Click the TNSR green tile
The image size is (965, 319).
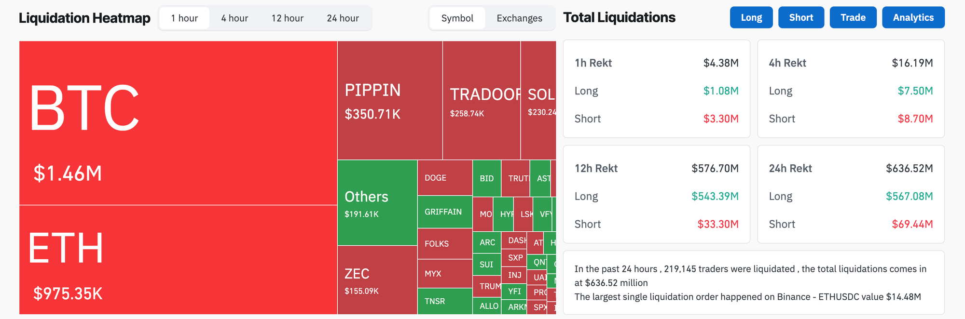tap(444, 301)
